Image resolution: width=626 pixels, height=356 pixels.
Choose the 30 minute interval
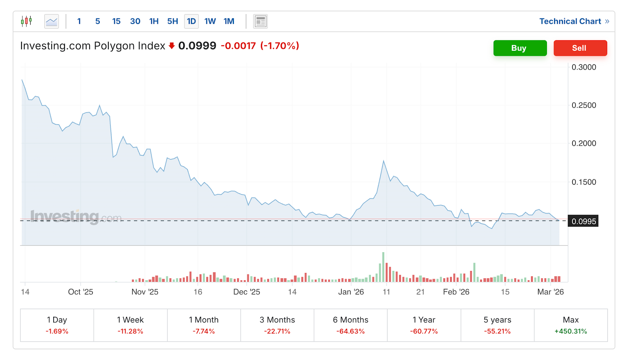pos(135,21)
